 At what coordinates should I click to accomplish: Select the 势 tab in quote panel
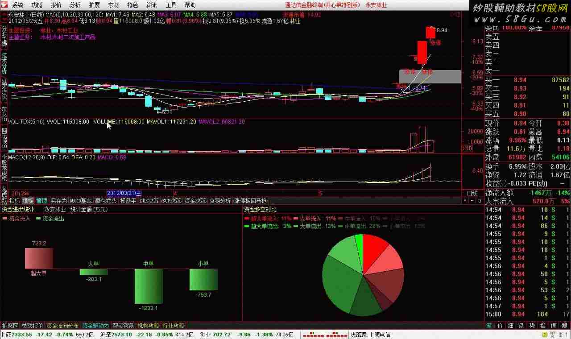(x=532, y=326)
